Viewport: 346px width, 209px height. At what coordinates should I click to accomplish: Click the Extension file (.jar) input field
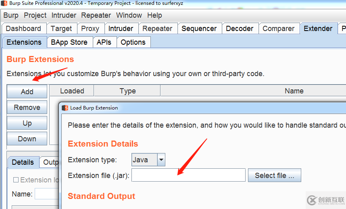[x=188, y=176]
